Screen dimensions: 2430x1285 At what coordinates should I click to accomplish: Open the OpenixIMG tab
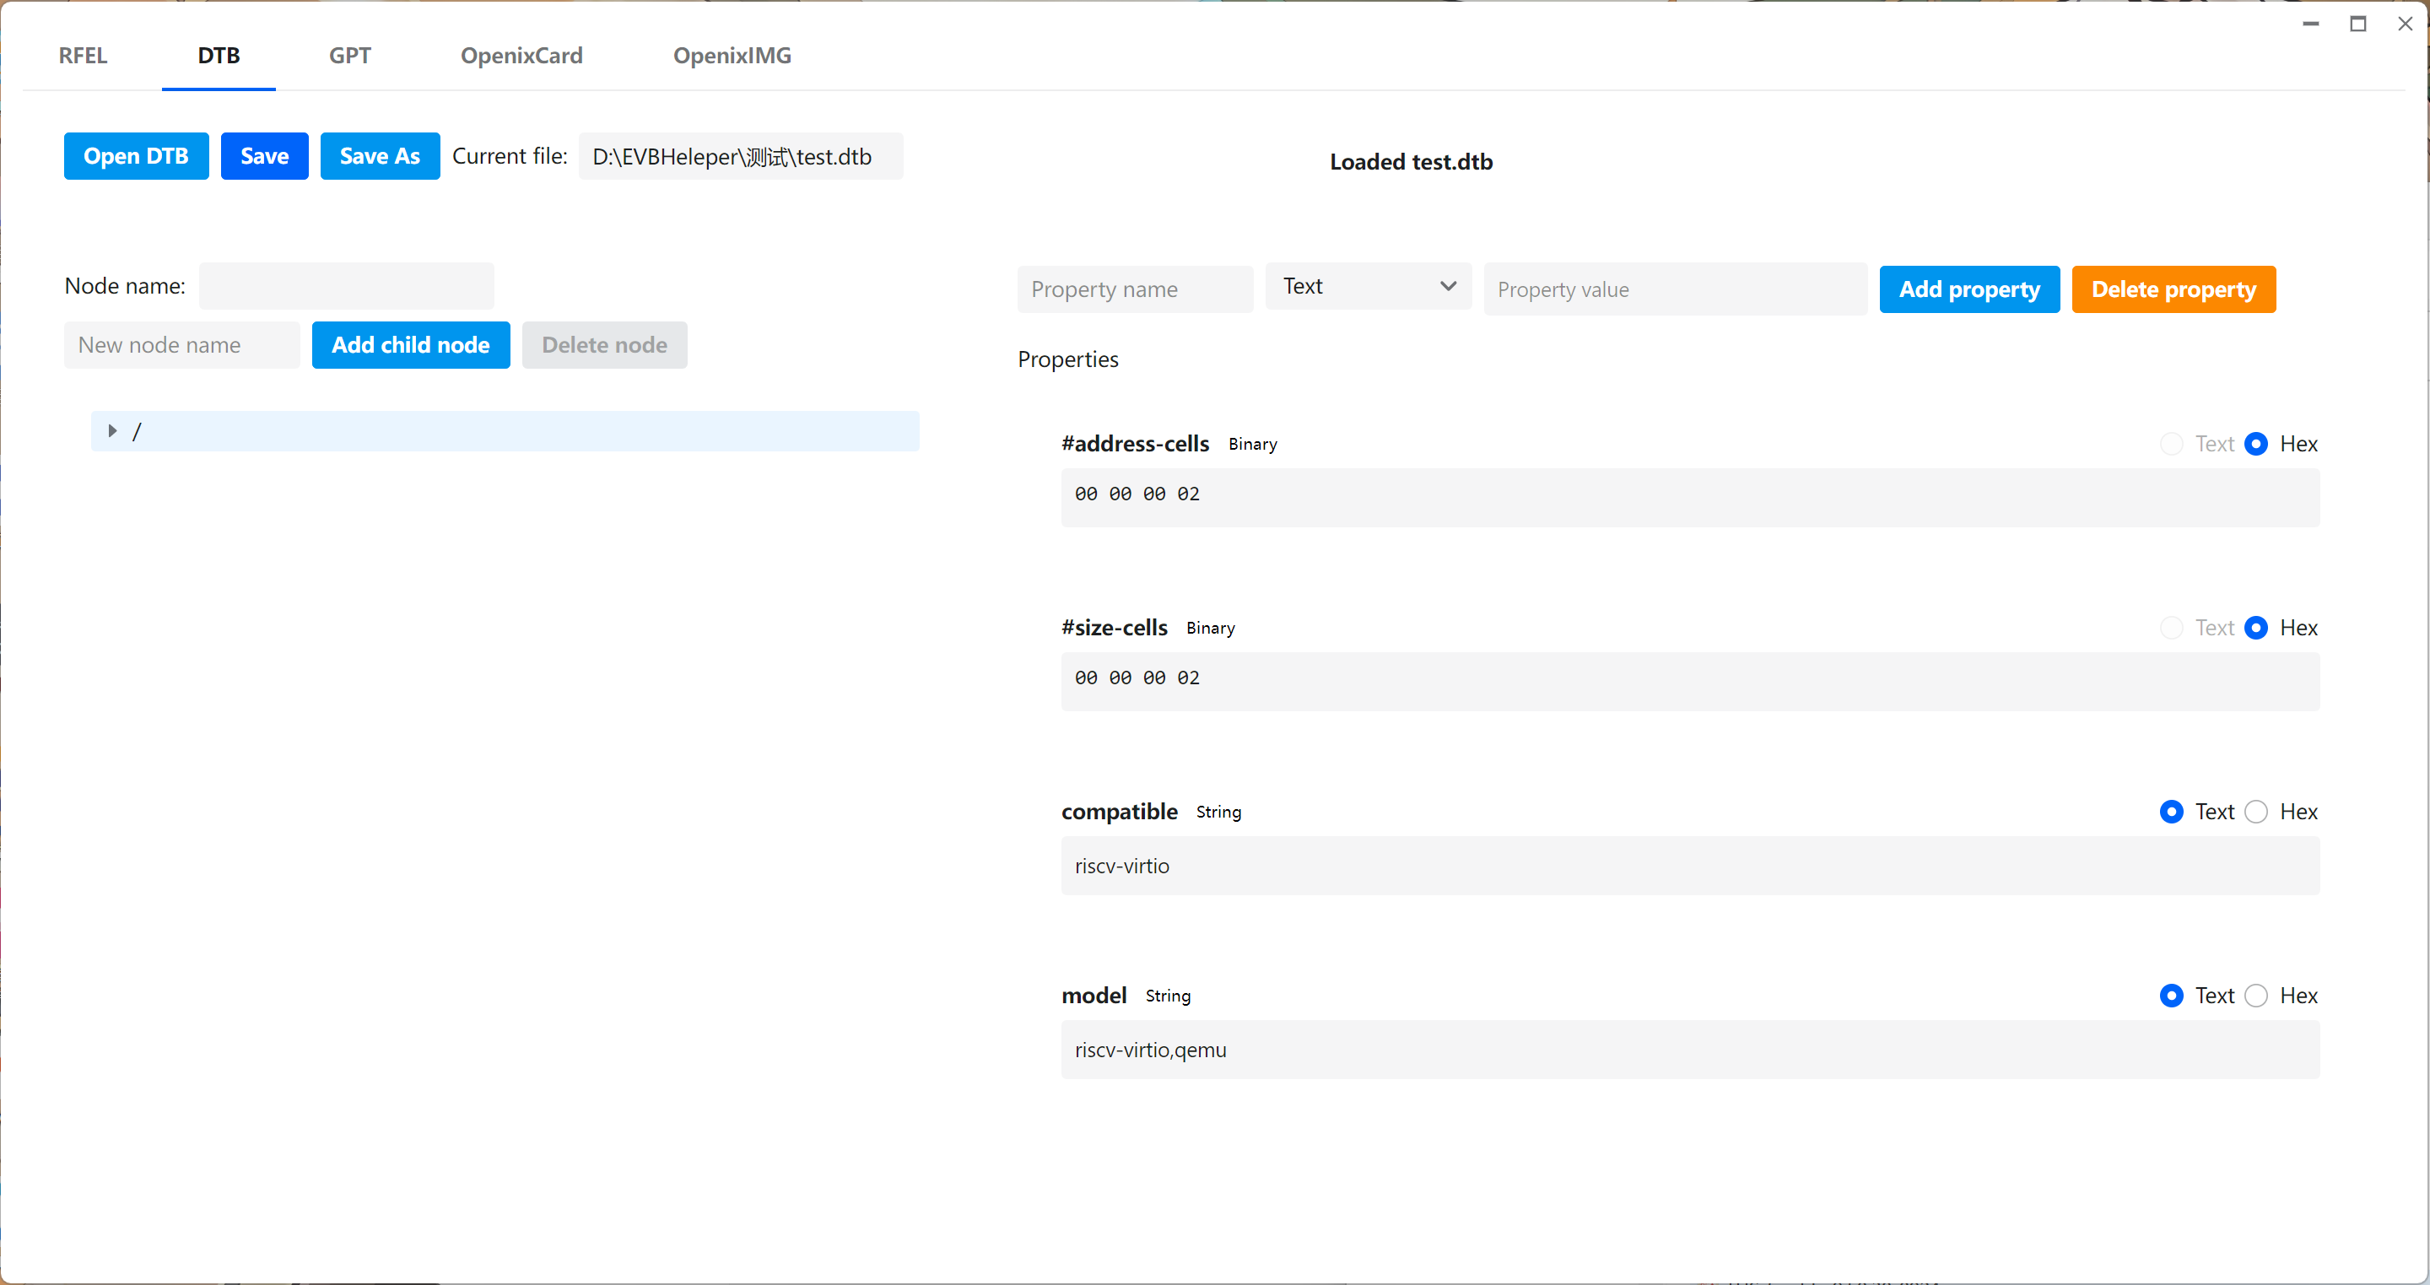(731, 56)
